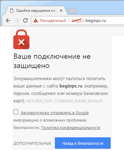Click 'Назад к безопасности' button
Image resolution: width=124 pixels, height=150 pixels.
83,143
